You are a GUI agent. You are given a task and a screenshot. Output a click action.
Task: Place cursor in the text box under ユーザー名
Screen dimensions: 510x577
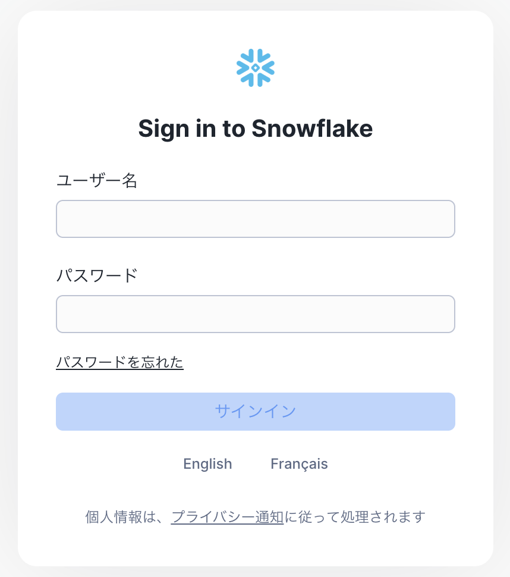pos(255,219)
